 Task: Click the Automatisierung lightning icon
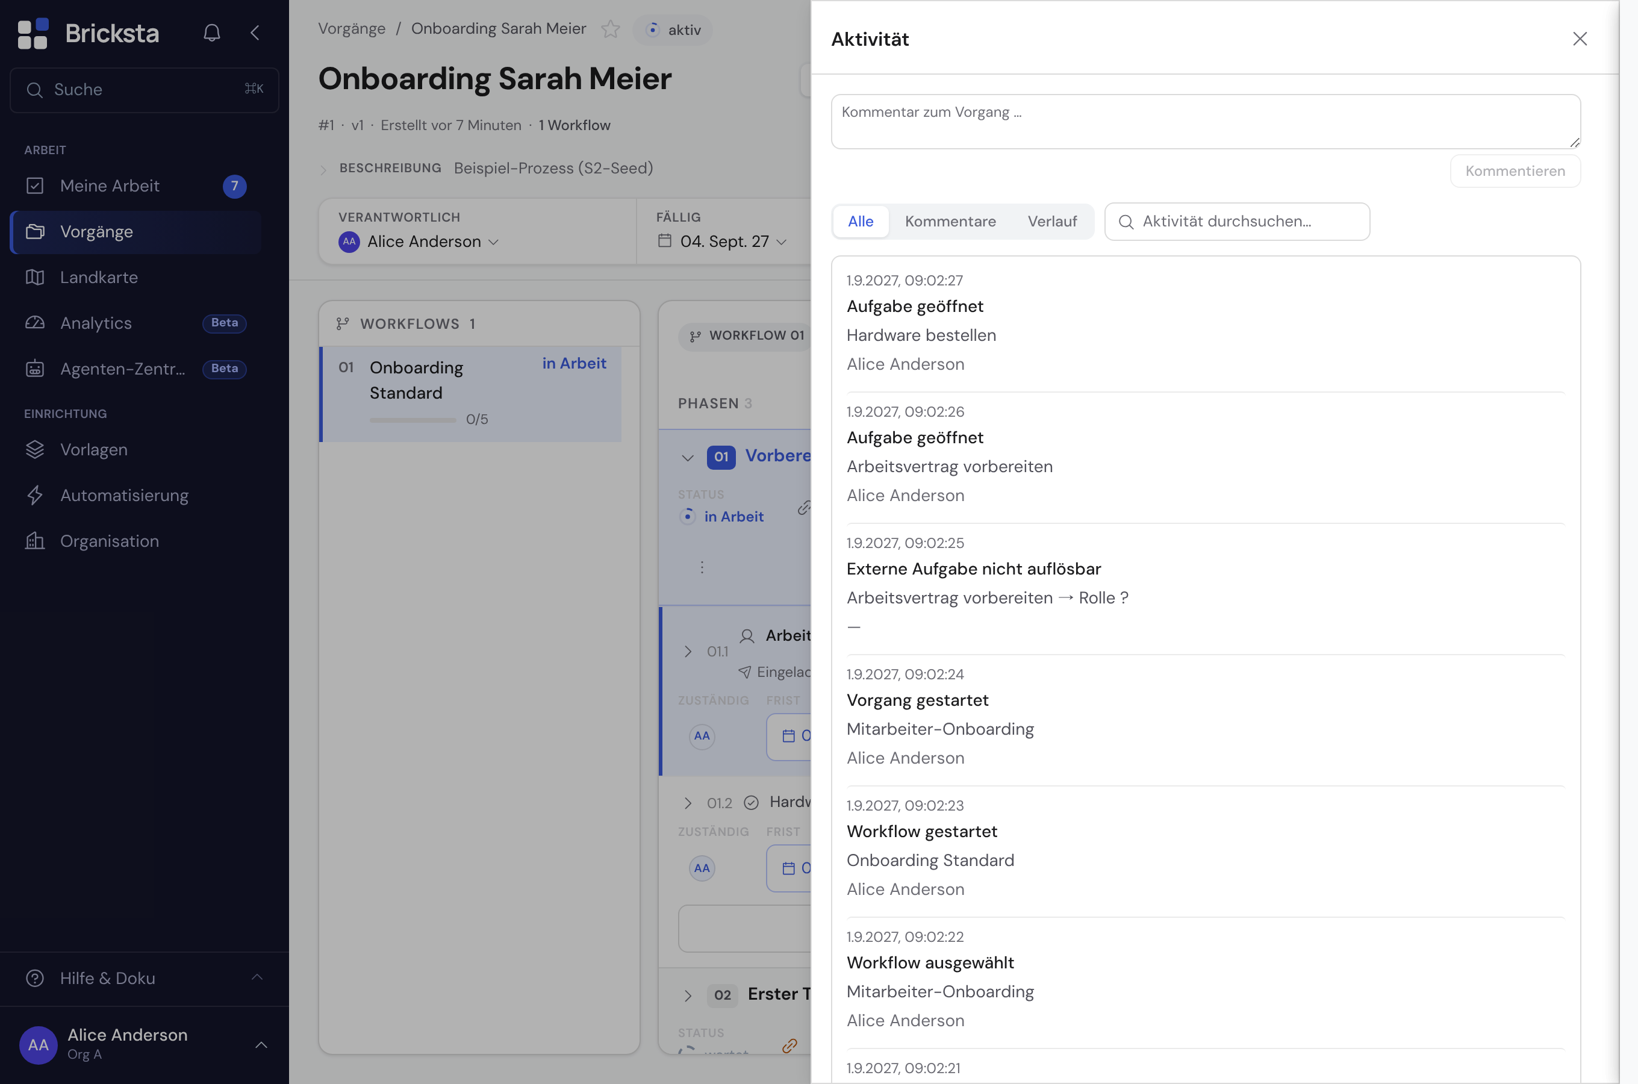tap(34, 495)
